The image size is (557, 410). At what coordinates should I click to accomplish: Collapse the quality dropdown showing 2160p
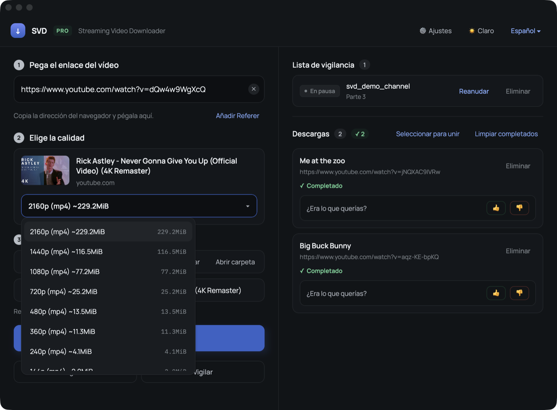tap(139, 206)
